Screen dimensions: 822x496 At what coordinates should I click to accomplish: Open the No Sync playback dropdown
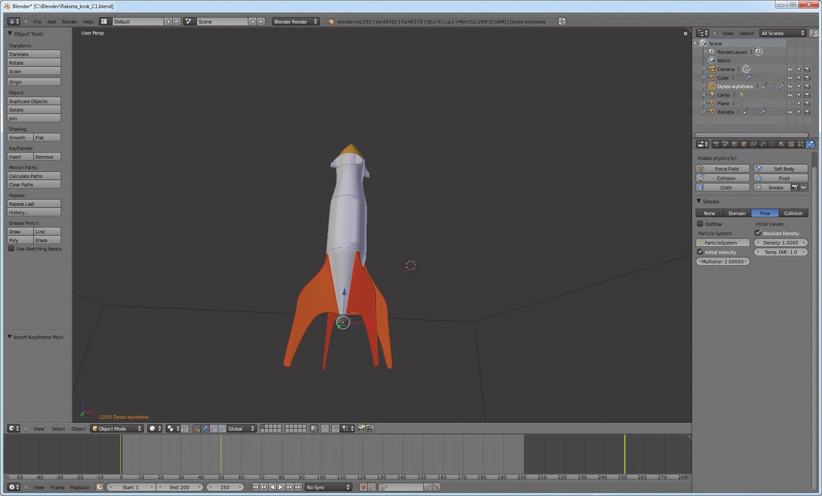point(328,487)
